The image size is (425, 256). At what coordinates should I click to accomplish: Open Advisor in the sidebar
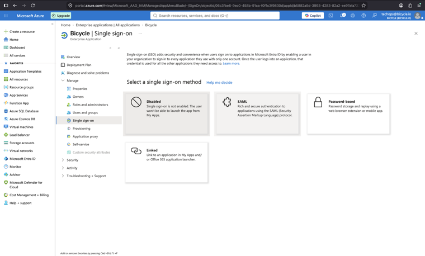[15, 175]
